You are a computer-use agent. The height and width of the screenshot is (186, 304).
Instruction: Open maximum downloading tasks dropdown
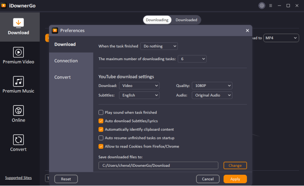tap(192, 59)
